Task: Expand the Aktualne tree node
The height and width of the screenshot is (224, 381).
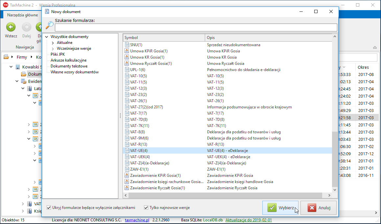Action: tap(53, 43)
